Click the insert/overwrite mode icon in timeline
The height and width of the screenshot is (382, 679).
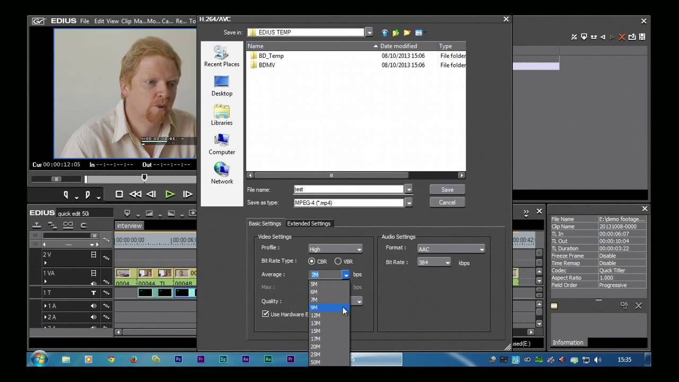click(x=37, y=225)
